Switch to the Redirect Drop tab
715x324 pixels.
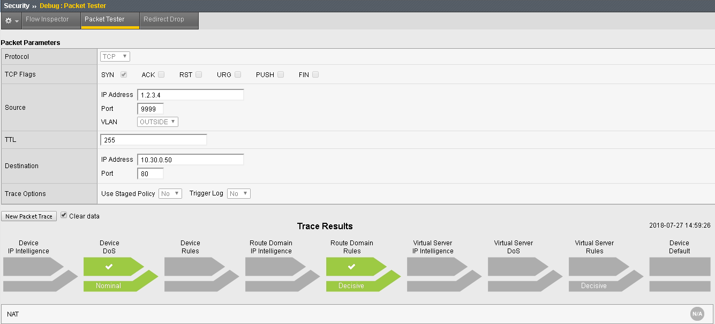[164, 20]
